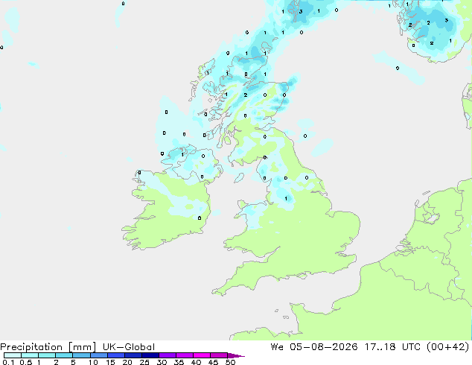Click the legend swatch between 1 and 2

47,355
